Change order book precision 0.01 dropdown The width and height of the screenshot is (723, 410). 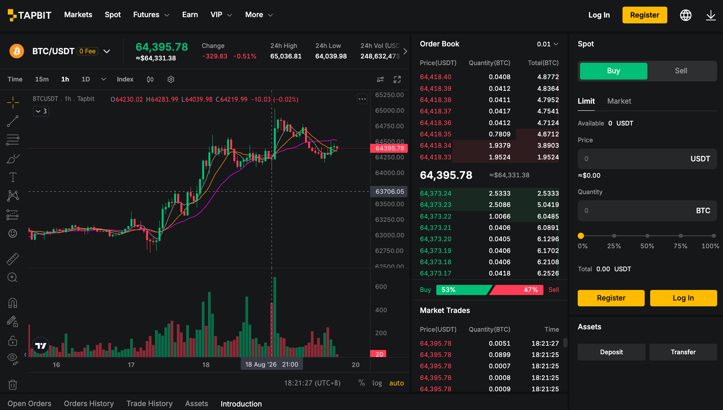(x=547, y=44)
